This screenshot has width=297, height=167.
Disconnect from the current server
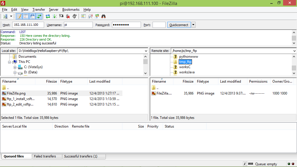[68, 16]
